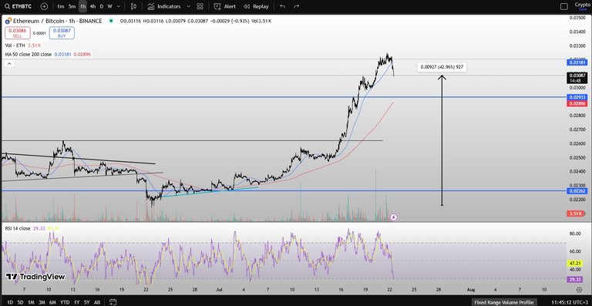The width and height of the screenshot is (592, 306).
Task: Select the 1h timeframe
Action: pos(82,6)
